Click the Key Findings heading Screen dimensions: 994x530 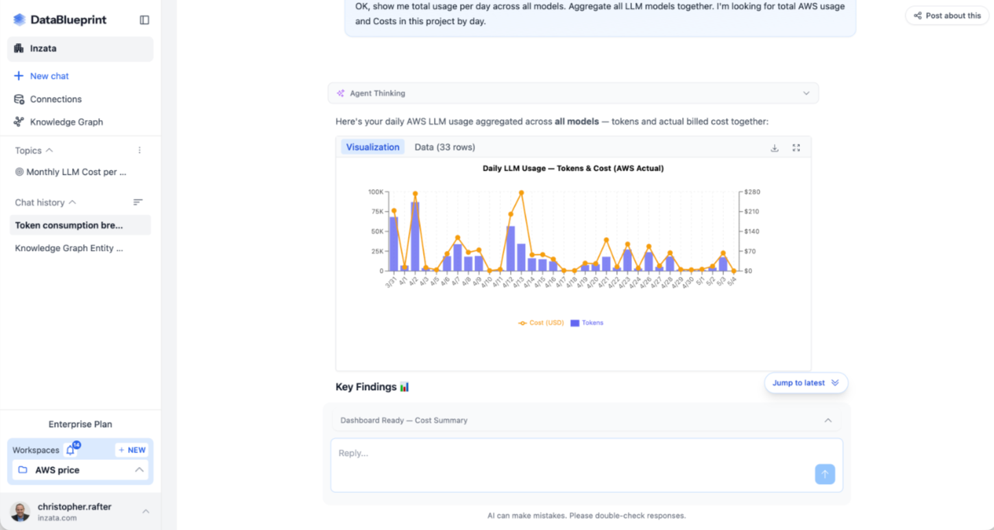pos(366,387)
